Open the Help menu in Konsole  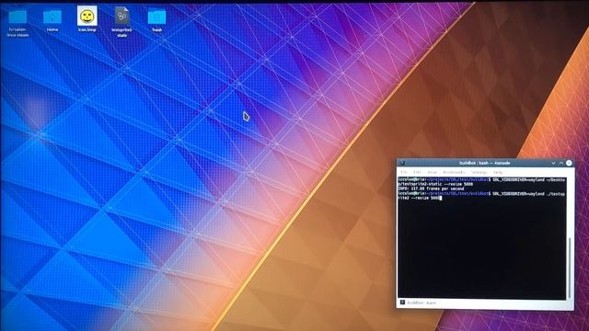[x=498, y=172]
